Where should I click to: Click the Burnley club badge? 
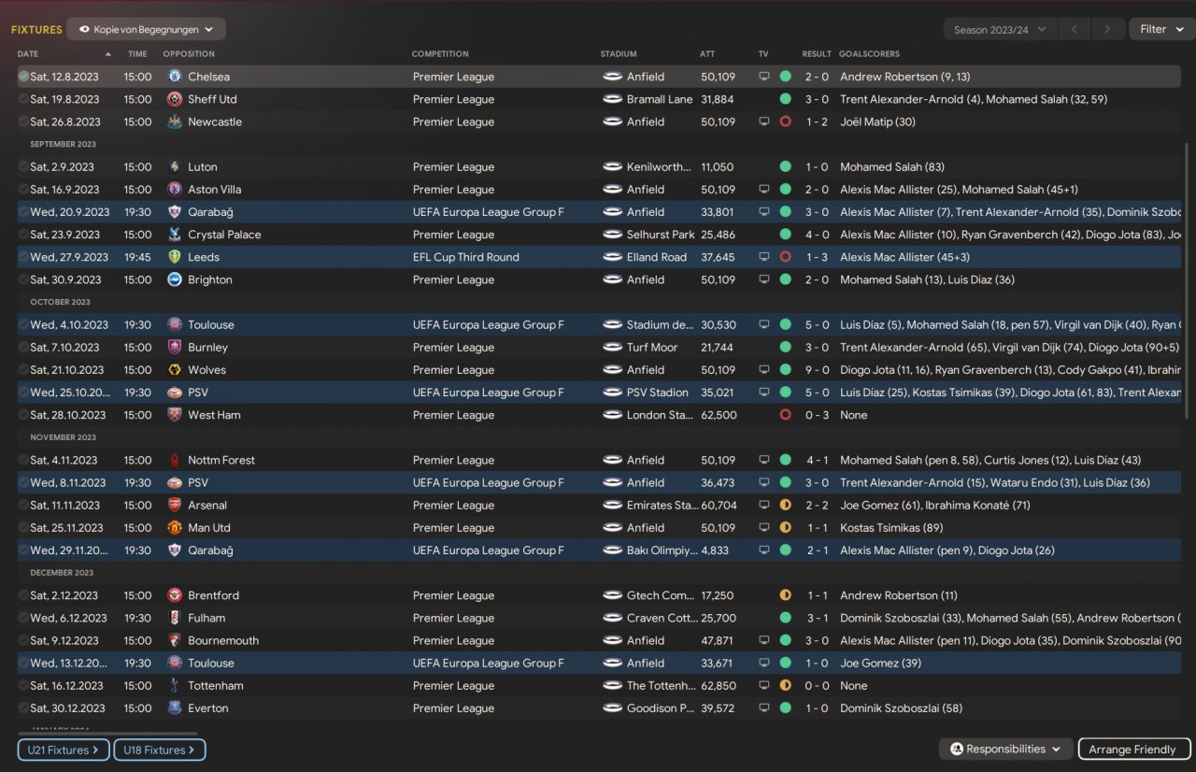pyautogui.click(x=175, y=348)
